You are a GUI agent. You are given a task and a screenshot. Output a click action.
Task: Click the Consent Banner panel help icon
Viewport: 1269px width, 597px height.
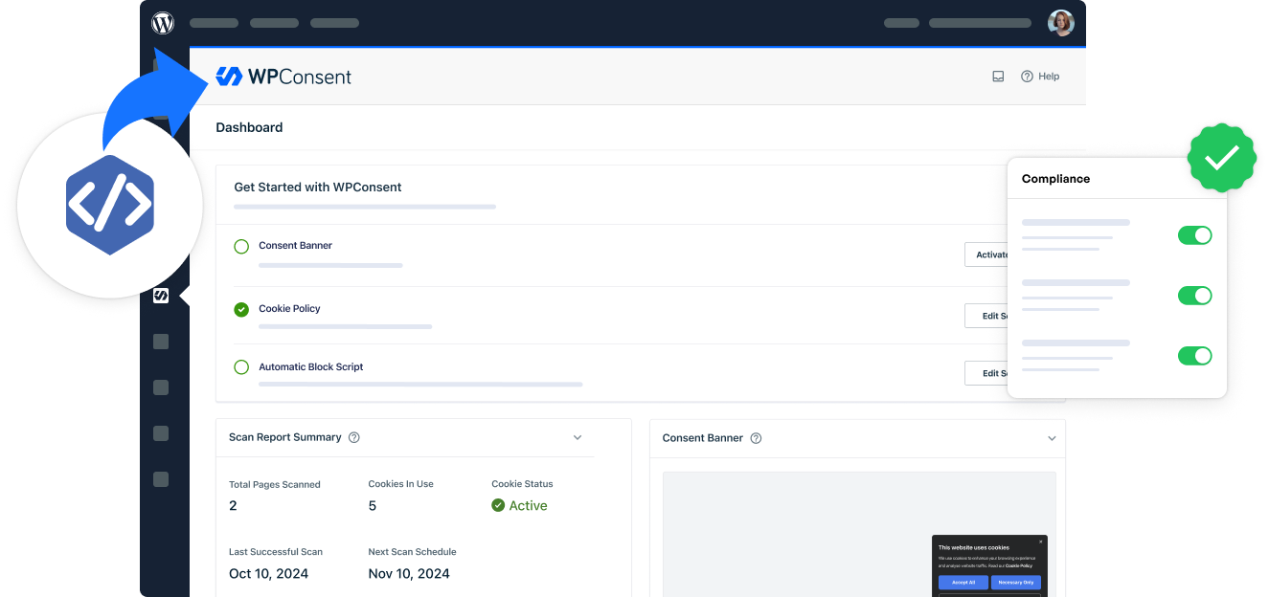click(x=756, y=438)
